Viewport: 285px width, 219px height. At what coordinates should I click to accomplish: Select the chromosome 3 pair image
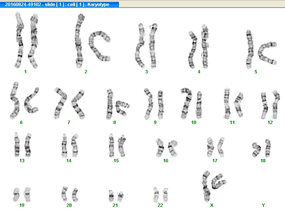146,46
